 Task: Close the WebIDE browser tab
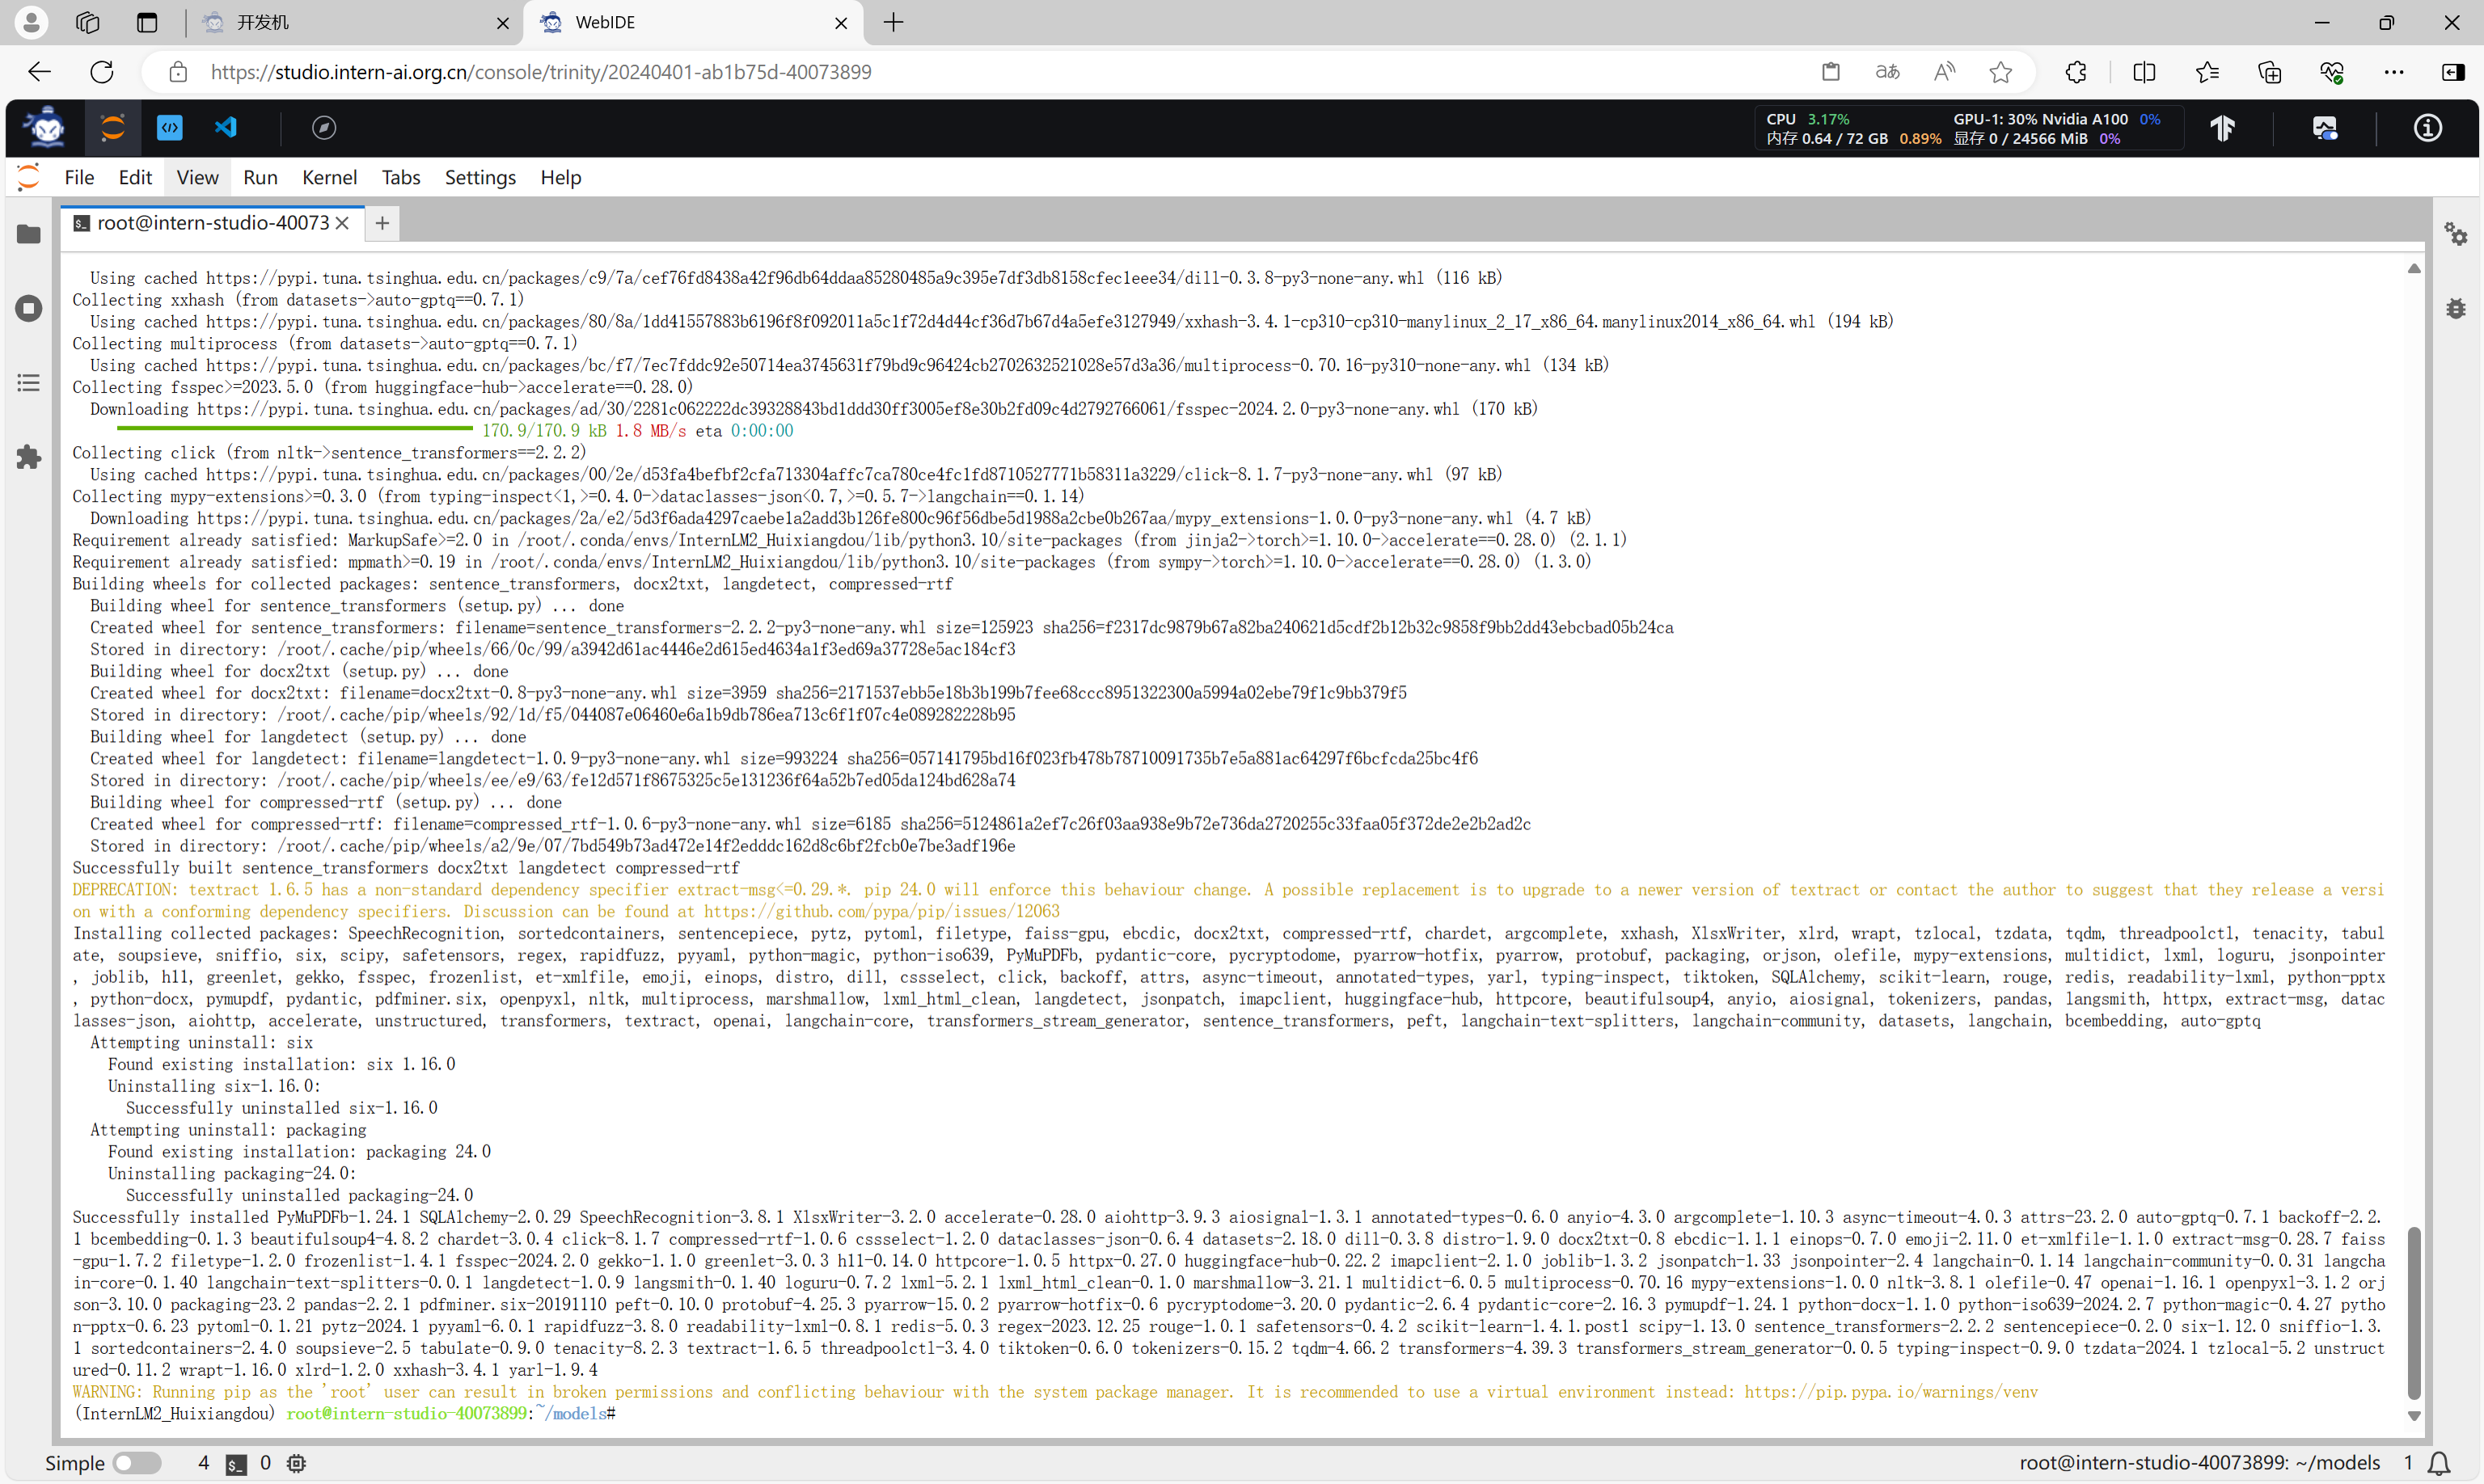(841, 23)
